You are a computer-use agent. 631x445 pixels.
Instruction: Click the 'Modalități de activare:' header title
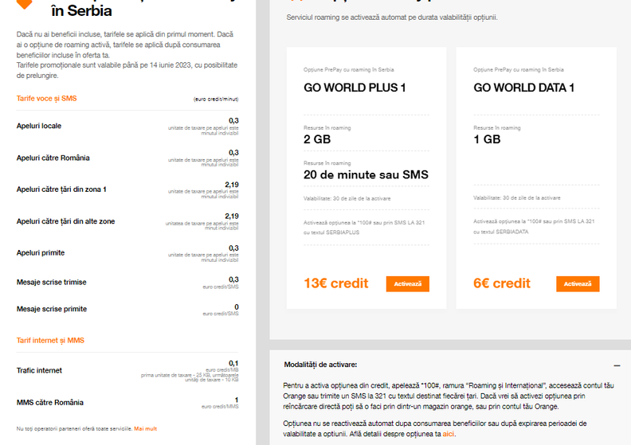320,365
